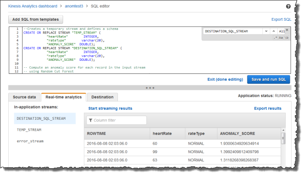Click the rateType column header
The image size is (305, 176).
pos(201,134)
